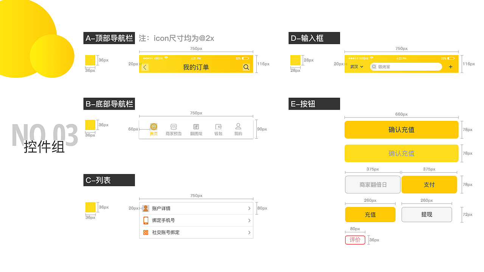This screenshot has width=484, height=272.
Task: Click the 提现 withdraw button
Action: (x=427, y=214)
